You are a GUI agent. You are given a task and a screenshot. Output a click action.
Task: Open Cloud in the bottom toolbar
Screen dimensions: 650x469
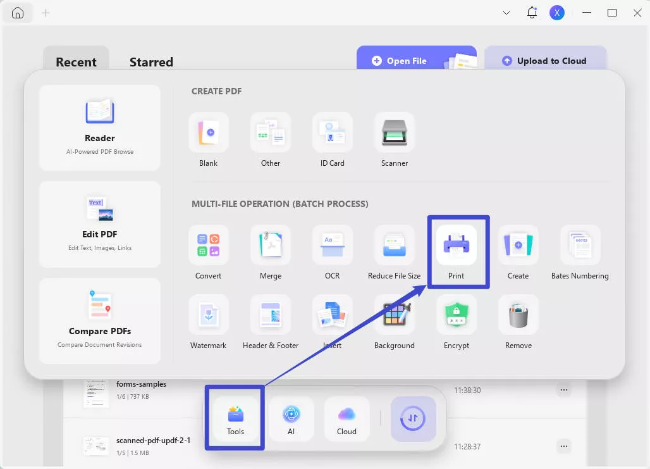[347, 418]
